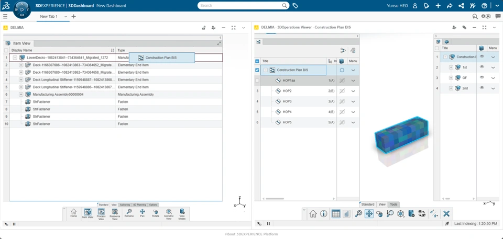Click the lock icon in DELMIA widget header

click(x=204, y=28)
